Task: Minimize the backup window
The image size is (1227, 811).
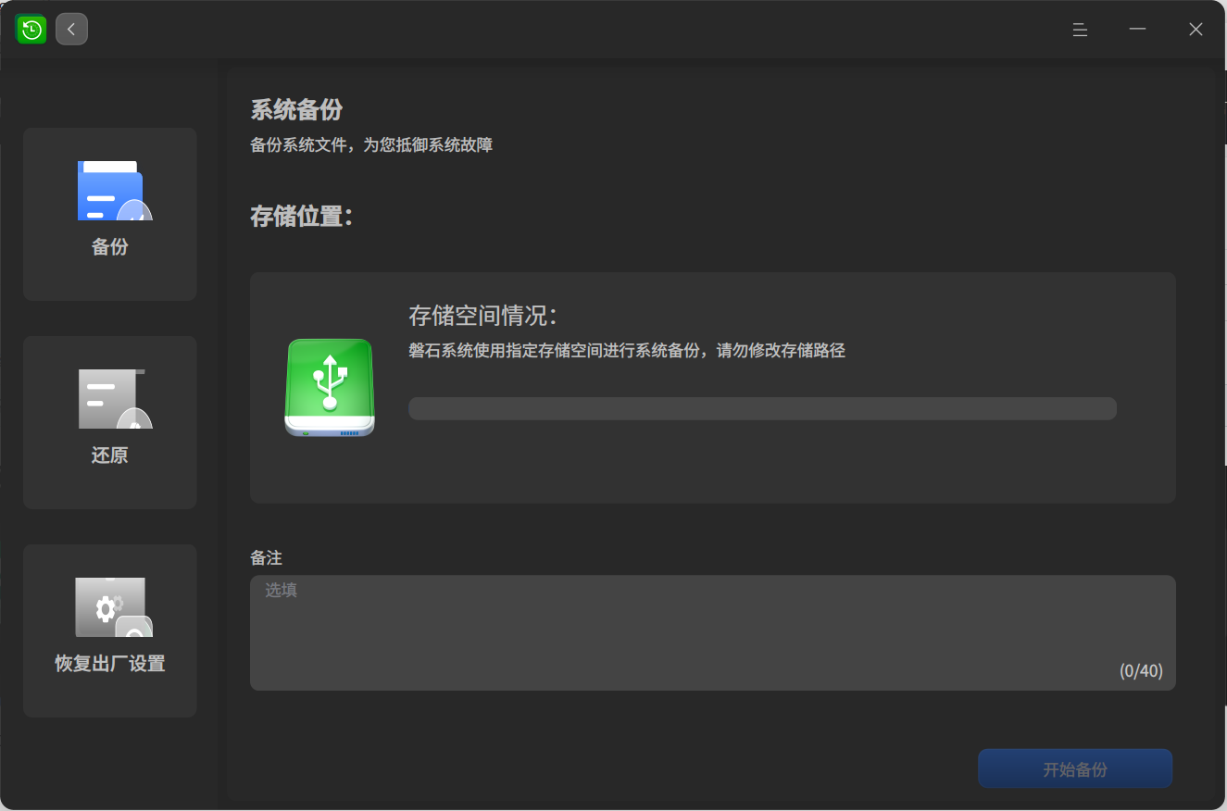Action: click(1137, 30)
